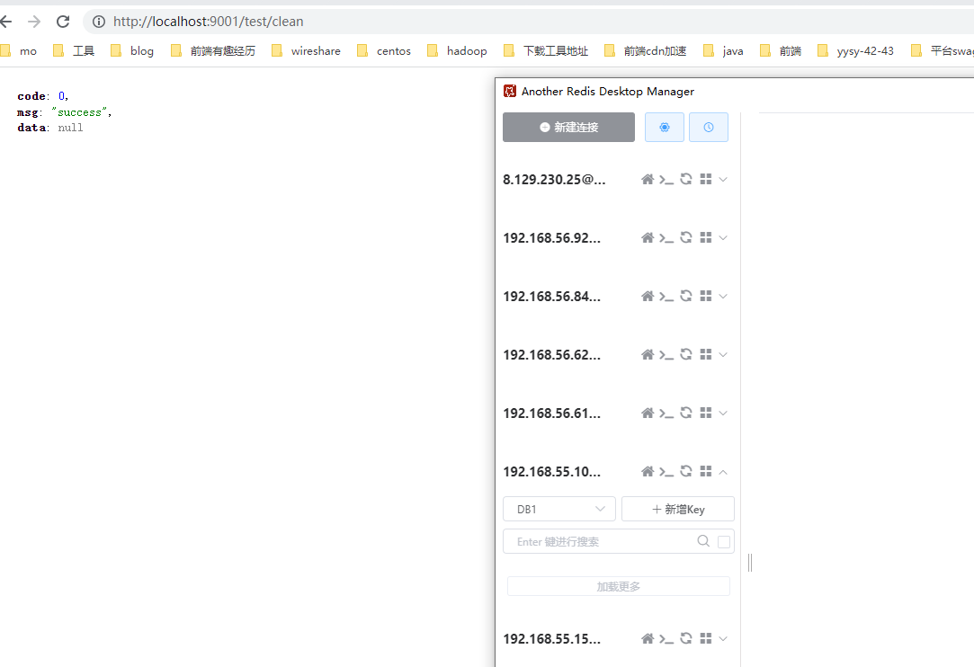Toggle exact-match search checkbox
This screenshot has height=667, width=974.
point(724,541)
